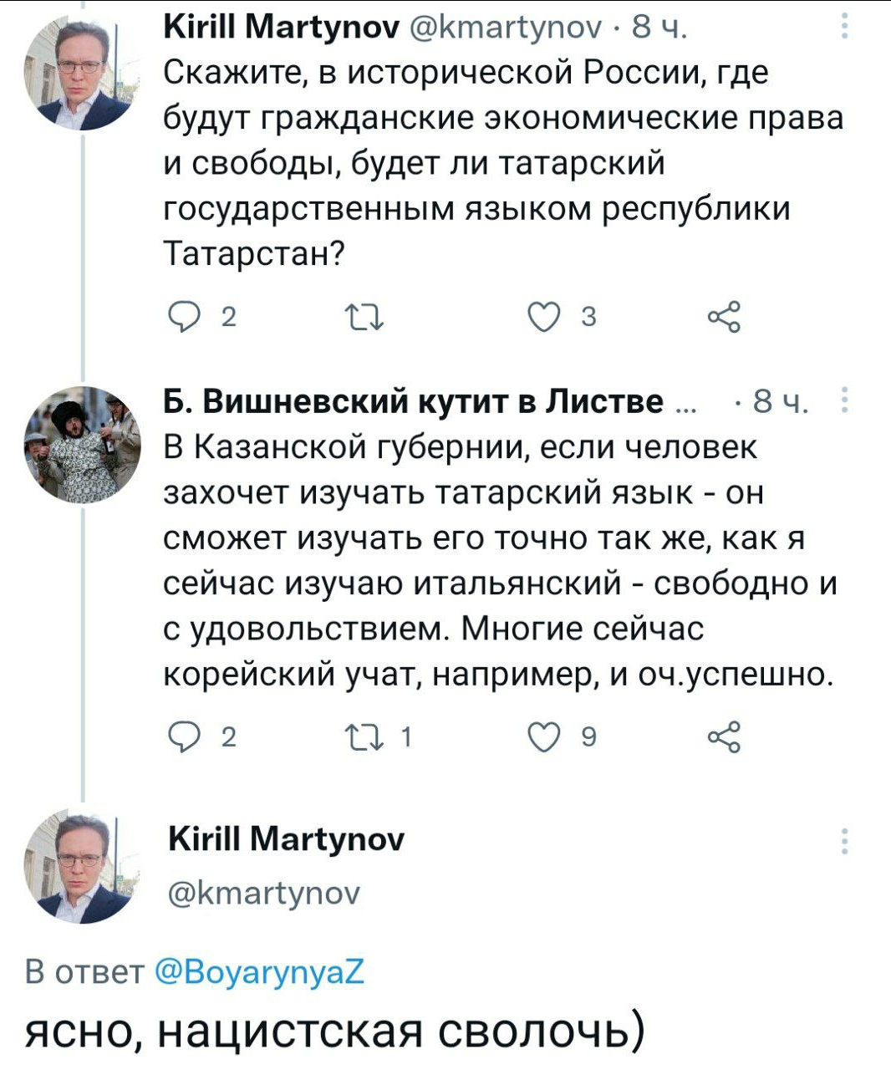Like the tweet with 9 likes

(x=543, y=736)
